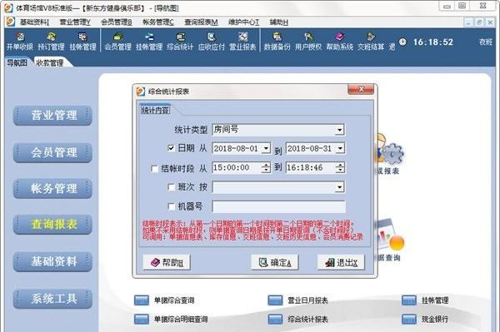Viewport: 500px width, 332px height.
Task: Click the highlighted 查询报表 sidebar button
Action: [x=53, y=225]
